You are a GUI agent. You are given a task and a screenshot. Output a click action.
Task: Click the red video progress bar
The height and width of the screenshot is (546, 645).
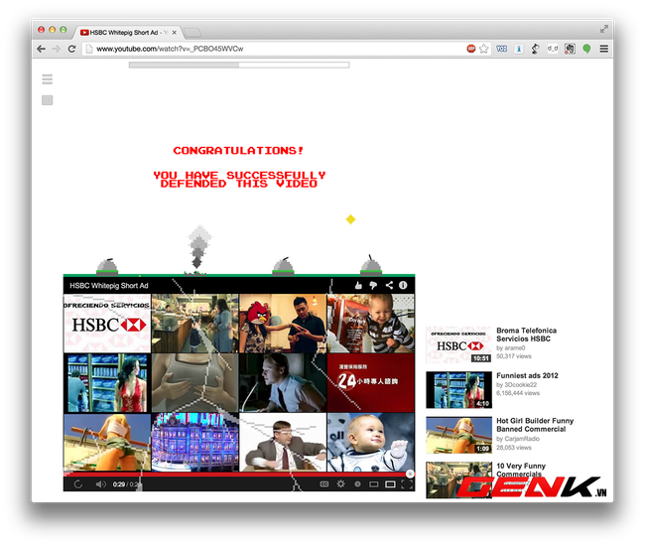click(x=238, y=475)
